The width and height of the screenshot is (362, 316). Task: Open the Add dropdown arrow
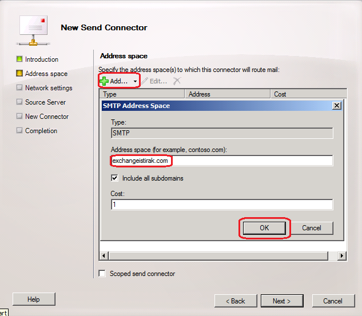(x=135, y=82)
